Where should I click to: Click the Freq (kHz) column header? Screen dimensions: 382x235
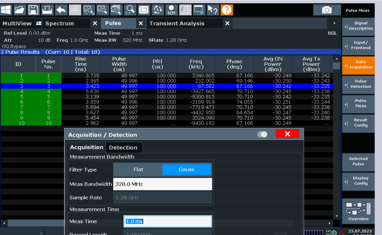tap(196, 64)
